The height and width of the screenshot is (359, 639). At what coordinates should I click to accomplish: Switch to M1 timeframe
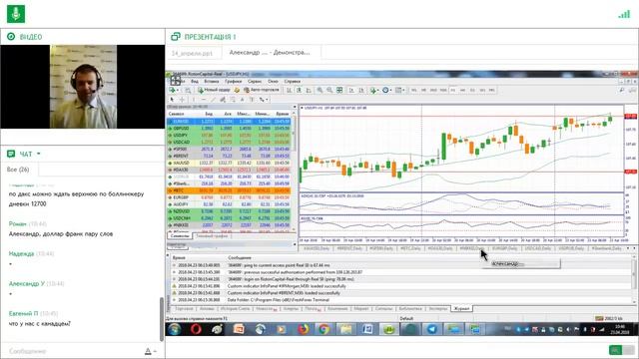pyautogui.click(x=414, y=90)
